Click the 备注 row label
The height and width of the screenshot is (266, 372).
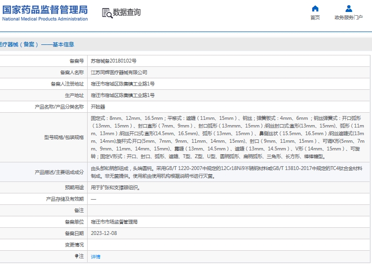click(x=79, y=211)
